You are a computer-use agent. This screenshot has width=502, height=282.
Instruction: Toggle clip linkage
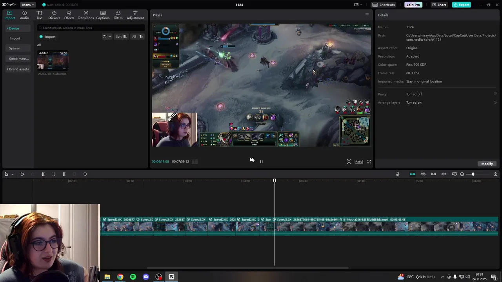point(433,174)
